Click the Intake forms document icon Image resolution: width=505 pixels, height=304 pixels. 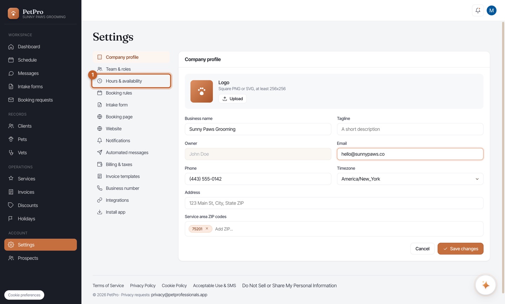pyautogui.click(x=11, y=87)
